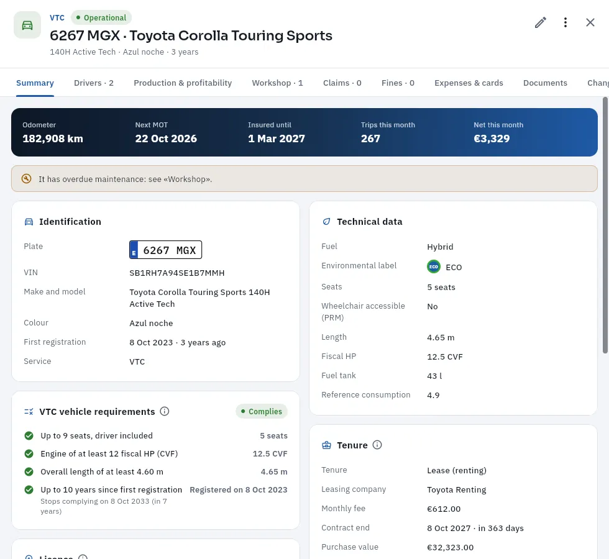Click the VTC label above the vehicle title
The width and height of the screenshot is (609, 559).
point(57,17)
